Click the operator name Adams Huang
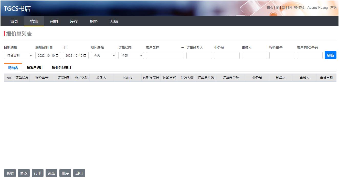 (317, 8)
